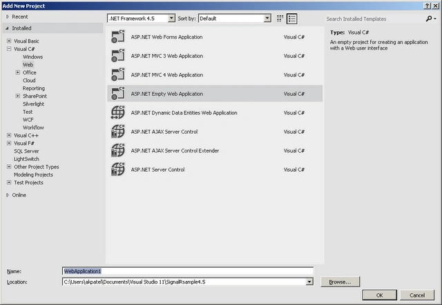This screenshot has height=305, width=442.
Task: Click the Name field containing WebApplication1
Action: 188,271
